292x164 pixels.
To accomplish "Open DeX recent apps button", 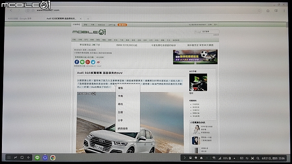I will point(15,158).
